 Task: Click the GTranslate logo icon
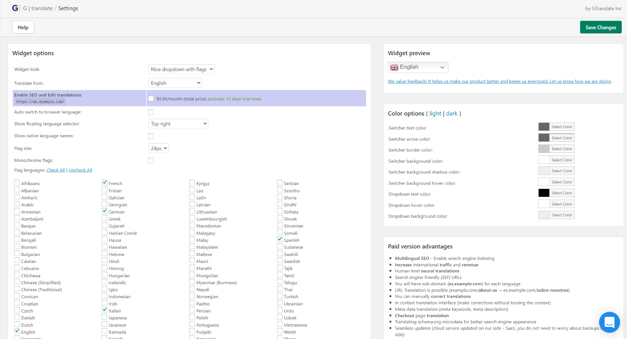15,8
